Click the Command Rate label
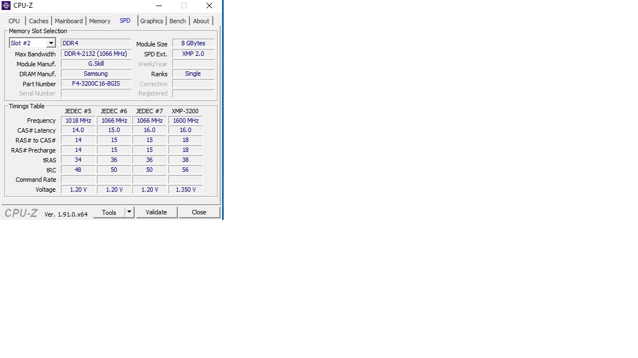 tap(36, 180)
